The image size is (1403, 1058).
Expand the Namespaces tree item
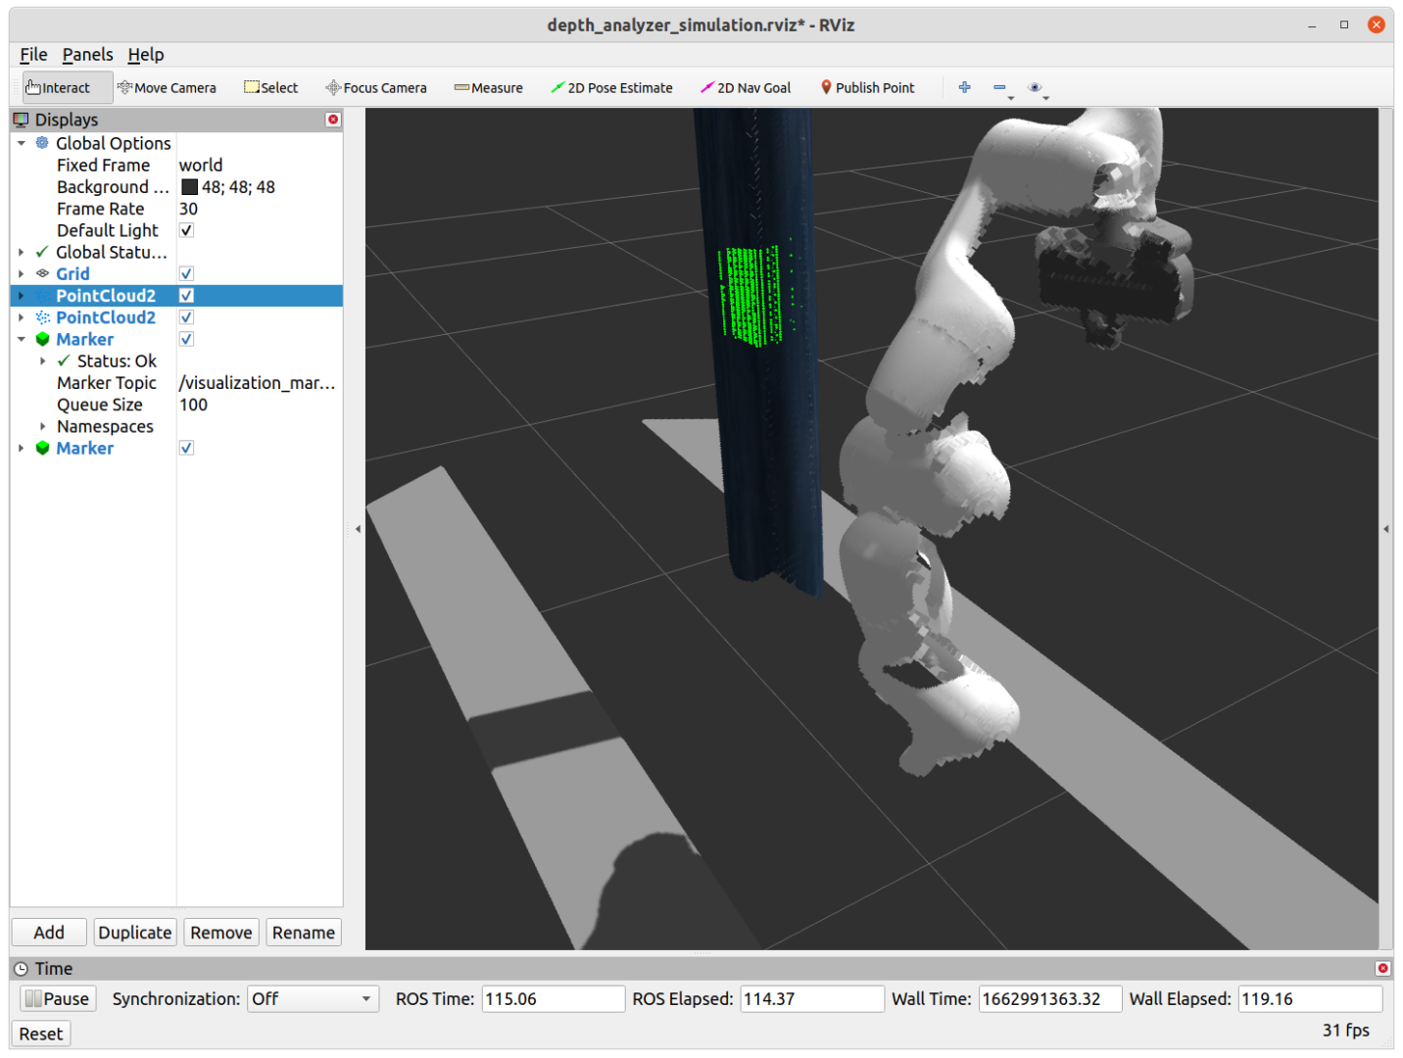click(x=42, y=426)
